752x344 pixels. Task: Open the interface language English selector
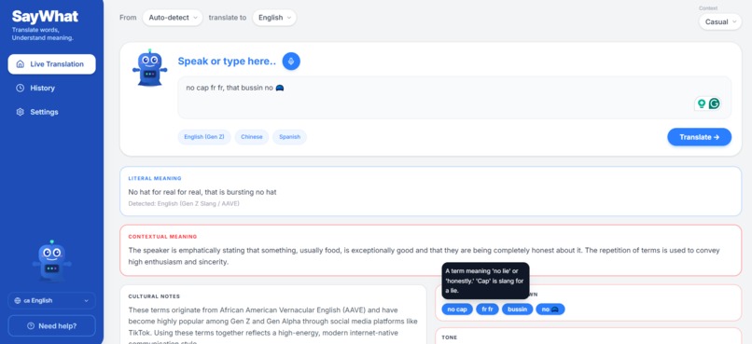point(52,300)
